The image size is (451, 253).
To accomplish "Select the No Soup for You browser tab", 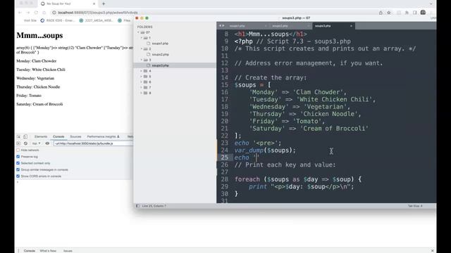I will (x=68, y=4).
